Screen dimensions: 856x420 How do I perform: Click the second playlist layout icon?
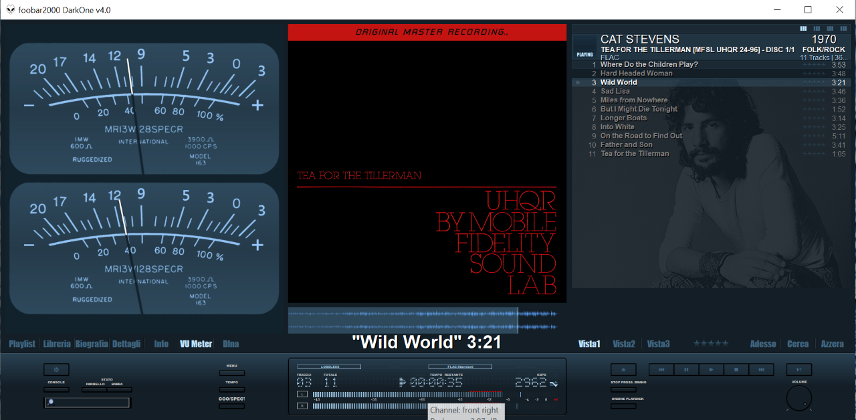tap(817, 29)
